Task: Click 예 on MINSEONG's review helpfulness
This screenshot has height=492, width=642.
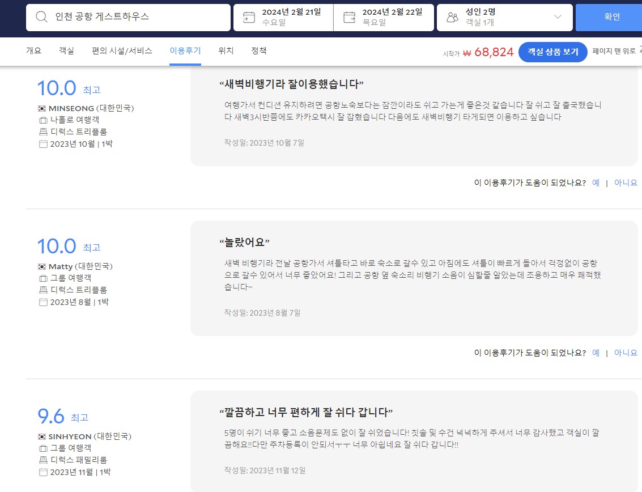Action: point(596,183)
